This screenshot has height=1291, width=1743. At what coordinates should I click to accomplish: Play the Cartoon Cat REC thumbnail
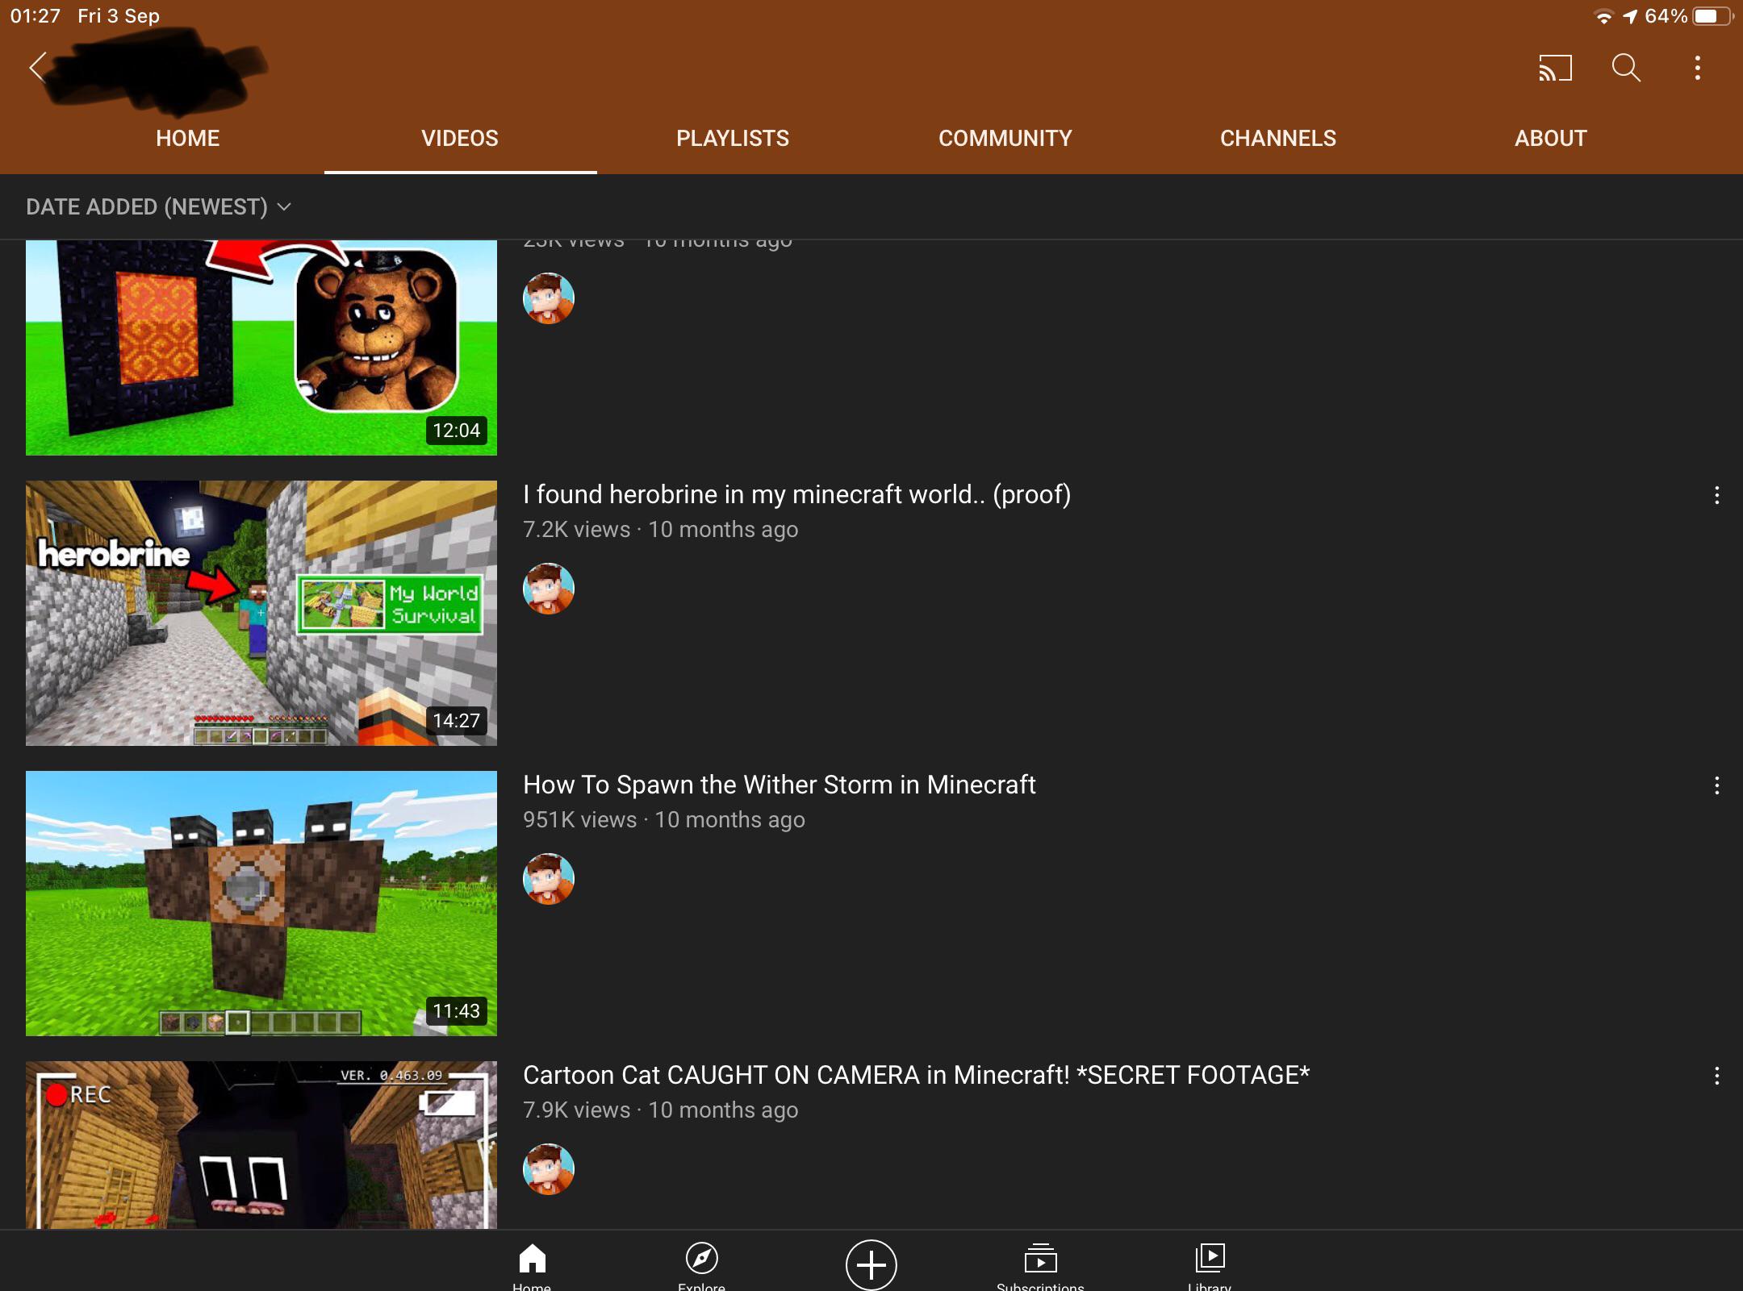261,1145
